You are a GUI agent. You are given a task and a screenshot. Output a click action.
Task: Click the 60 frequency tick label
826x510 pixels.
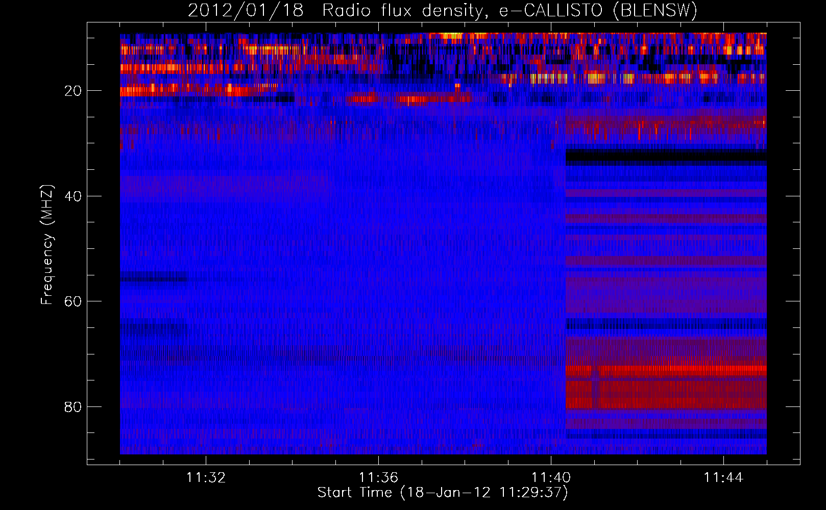pyautogui.click(x=73, y=301)
